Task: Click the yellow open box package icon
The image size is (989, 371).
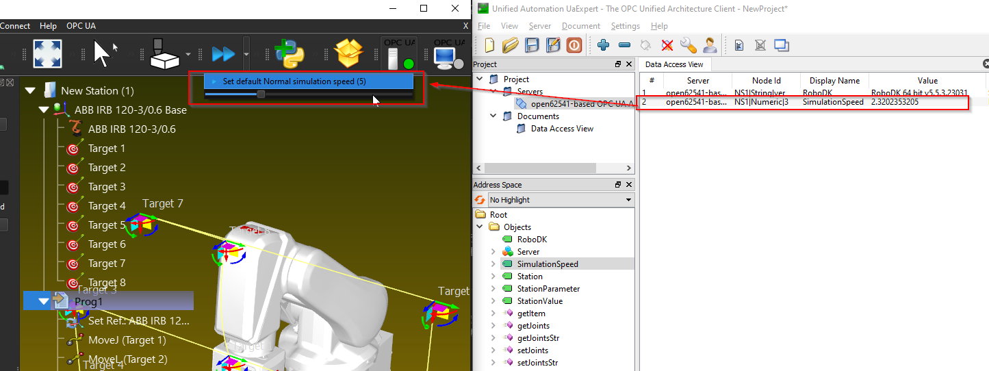Action: tap(348, 53)
